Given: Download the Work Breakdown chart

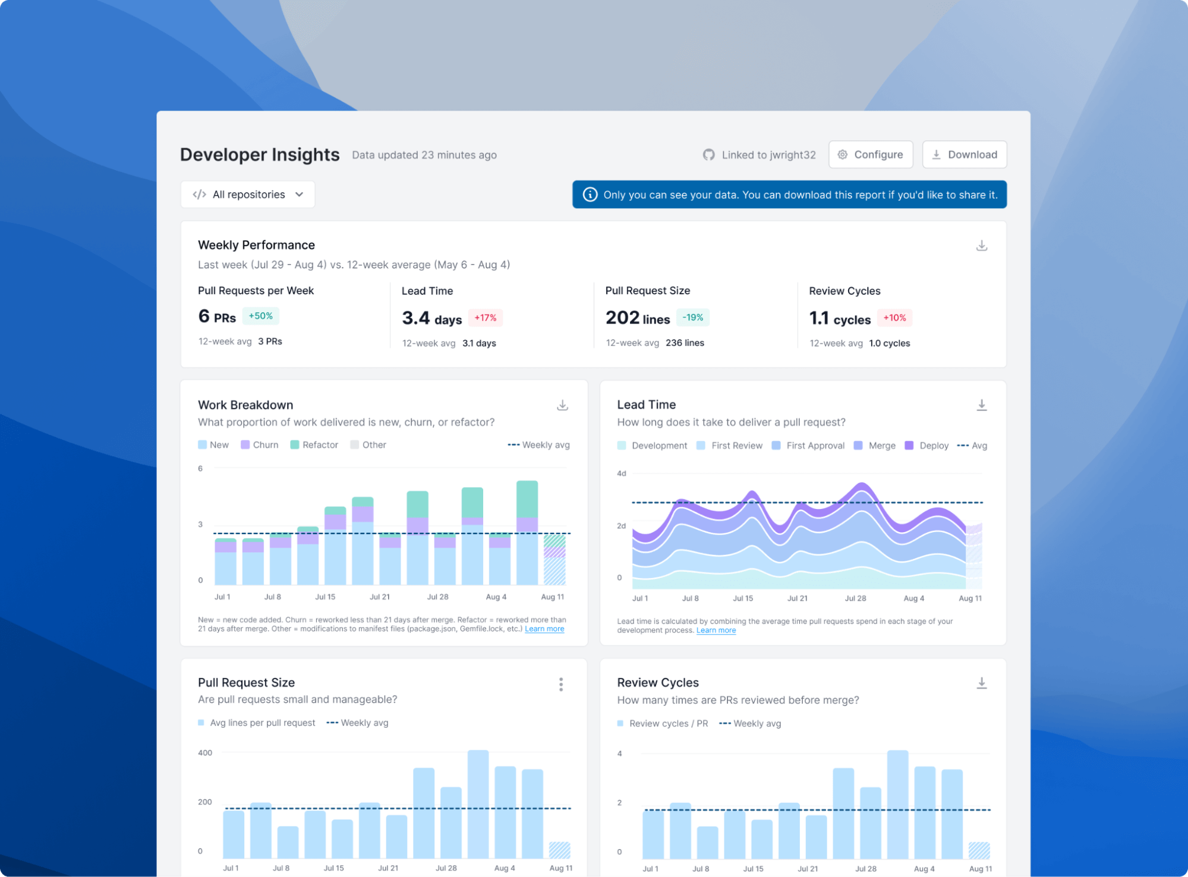Looking at the screenshot, I should point(562,405).
